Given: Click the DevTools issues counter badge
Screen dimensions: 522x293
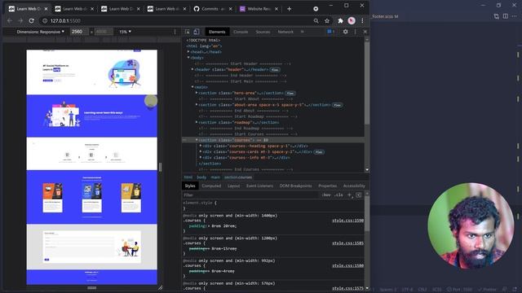Looking at the screenshot, I should coord(330,32).
